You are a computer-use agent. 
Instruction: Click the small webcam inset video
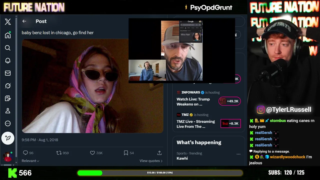tap(147, 70)
